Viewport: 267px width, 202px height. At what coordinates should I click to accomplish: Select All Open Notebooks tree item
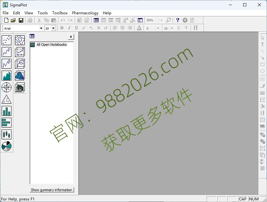[x=52, y=45]
